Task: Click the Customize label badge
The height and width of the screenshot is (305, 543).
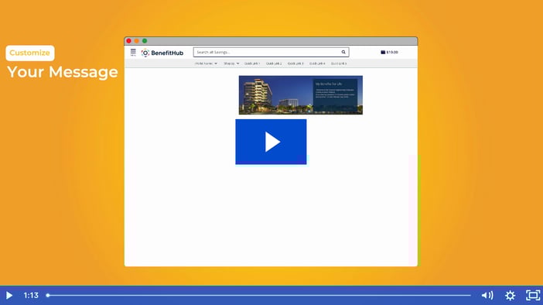Action: click(30, 53)
